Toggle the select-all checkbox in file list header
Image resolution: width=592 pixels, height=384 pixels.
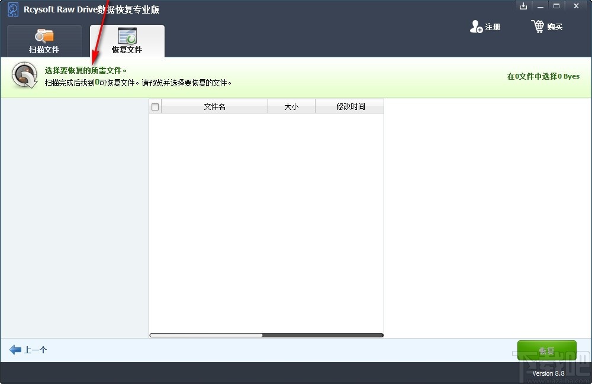[x=155, y=107]
